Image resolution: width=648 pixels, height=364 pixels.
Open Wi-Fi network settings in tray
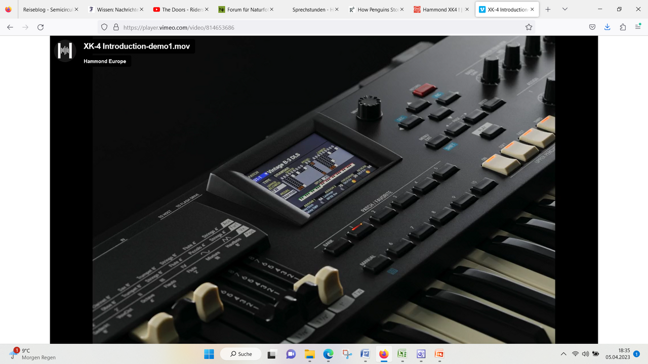point(575,354)
